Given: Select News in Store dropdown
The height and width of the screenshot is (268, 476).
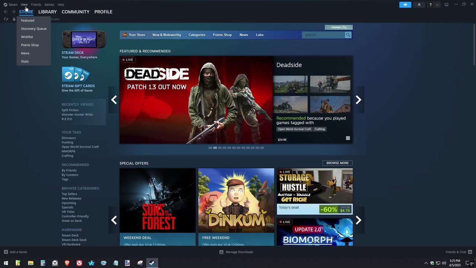Looking at the screenshot, I should click(33, 53).
